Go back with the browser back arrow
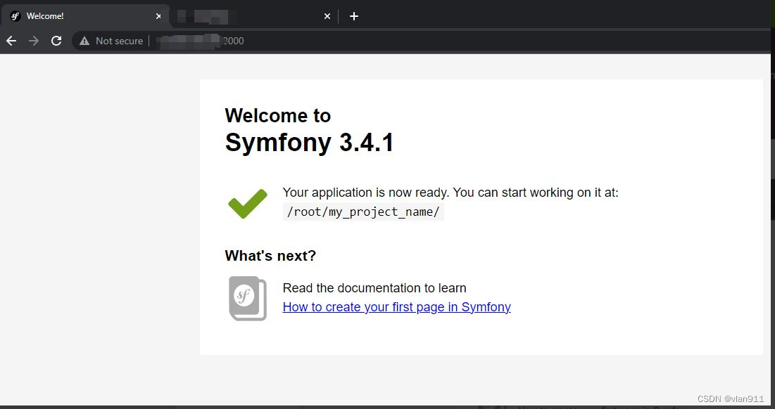The width and height of the screenshot is (775, 409). [x=11, y=41]
